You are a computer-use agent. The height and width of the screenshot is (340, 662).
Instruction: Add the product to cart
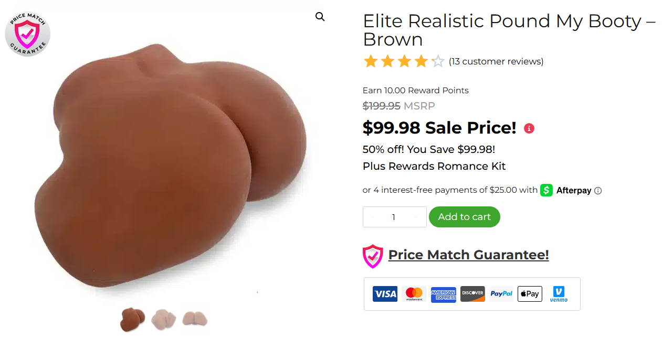(465, 217)
